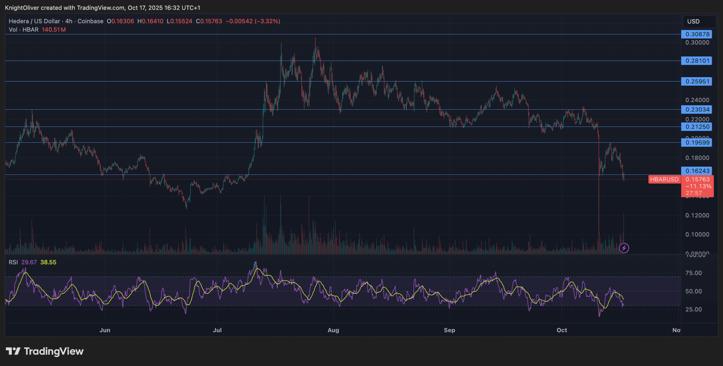Click the 50.00 level on RSI scale
This screenshot has width=723, height=366.
pyautogui.click(x=693, y=291)
